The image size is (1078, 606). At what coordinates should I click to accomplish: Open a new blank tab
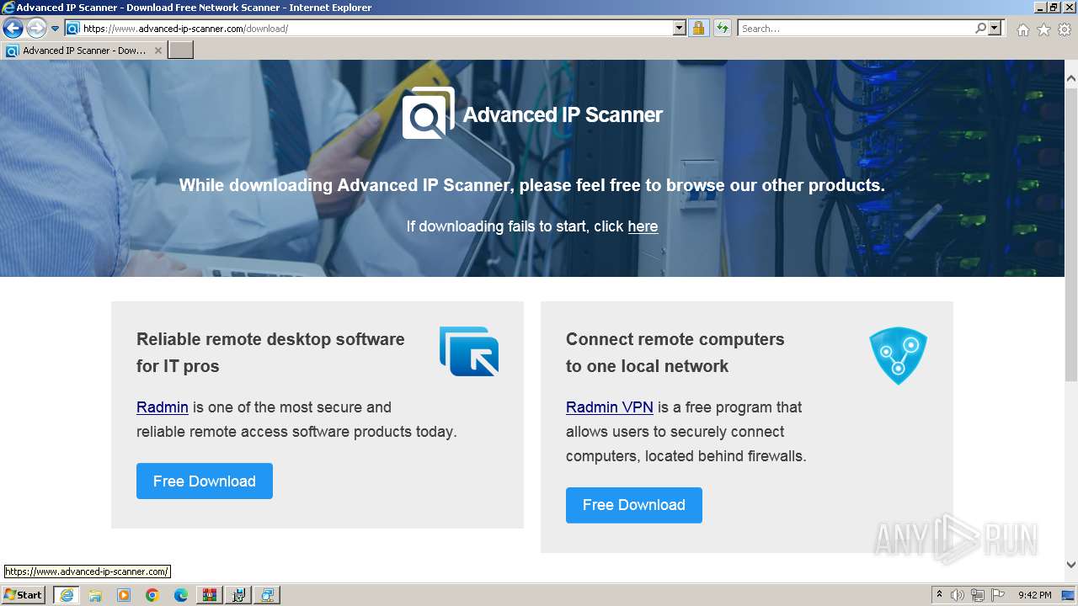[181, 50]
